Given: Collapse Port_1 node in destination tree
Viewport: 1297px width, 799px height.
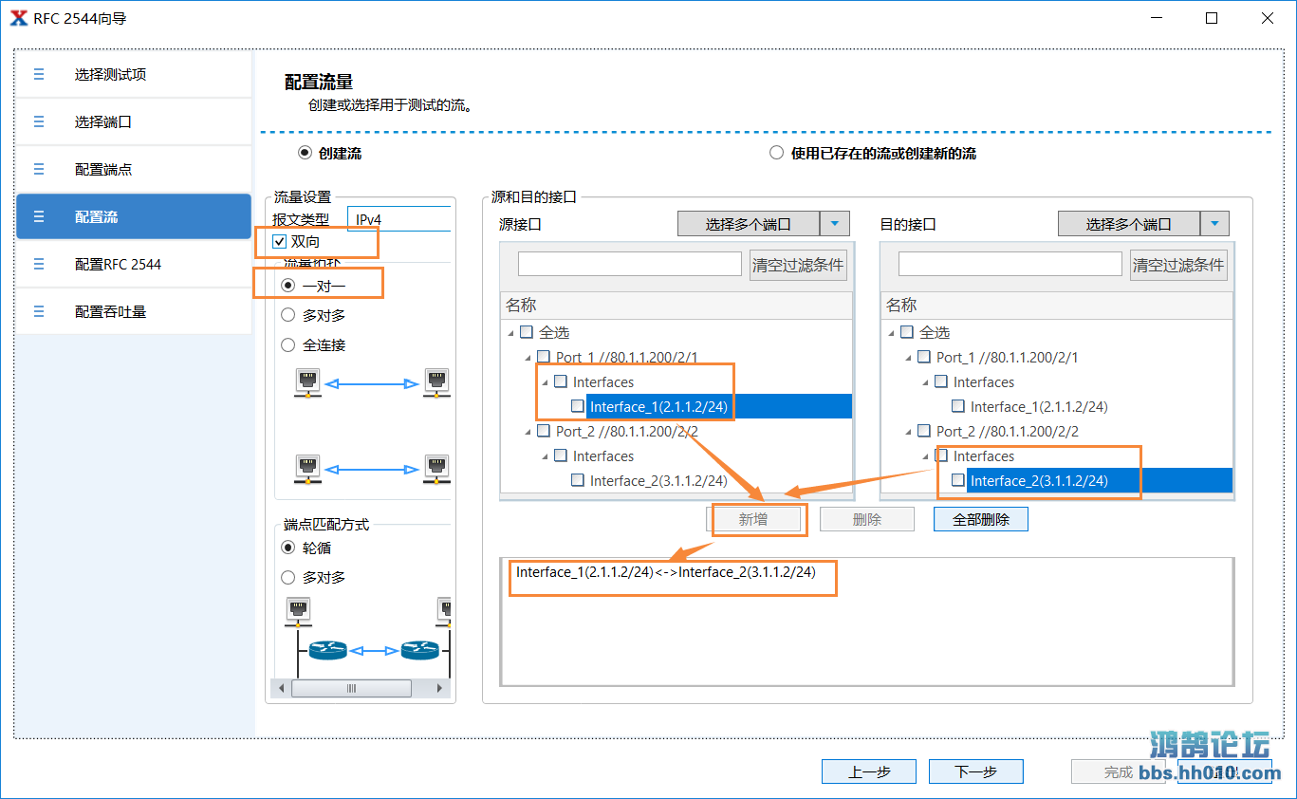Looking at the screenshot, I should (910, 357).
